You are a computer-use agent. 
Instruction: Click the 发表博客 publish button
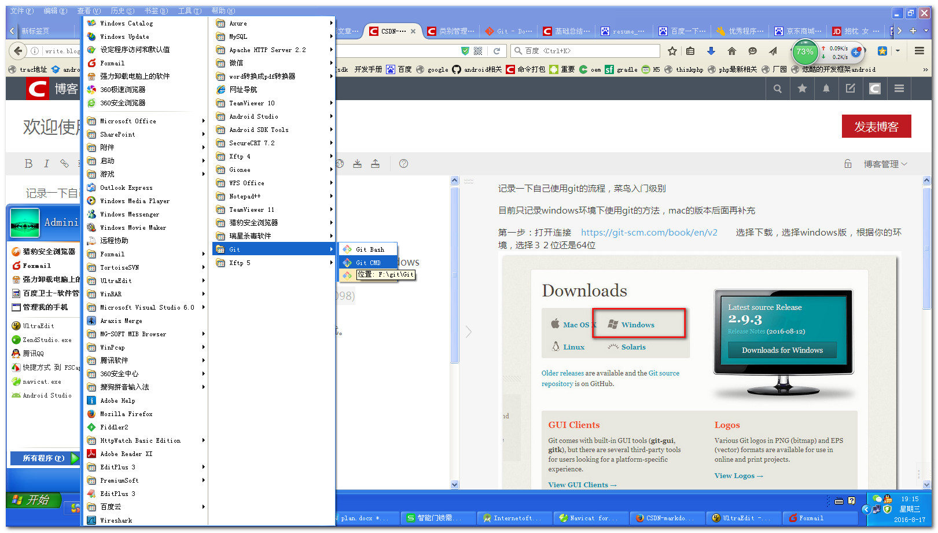(x=876, y=127)
